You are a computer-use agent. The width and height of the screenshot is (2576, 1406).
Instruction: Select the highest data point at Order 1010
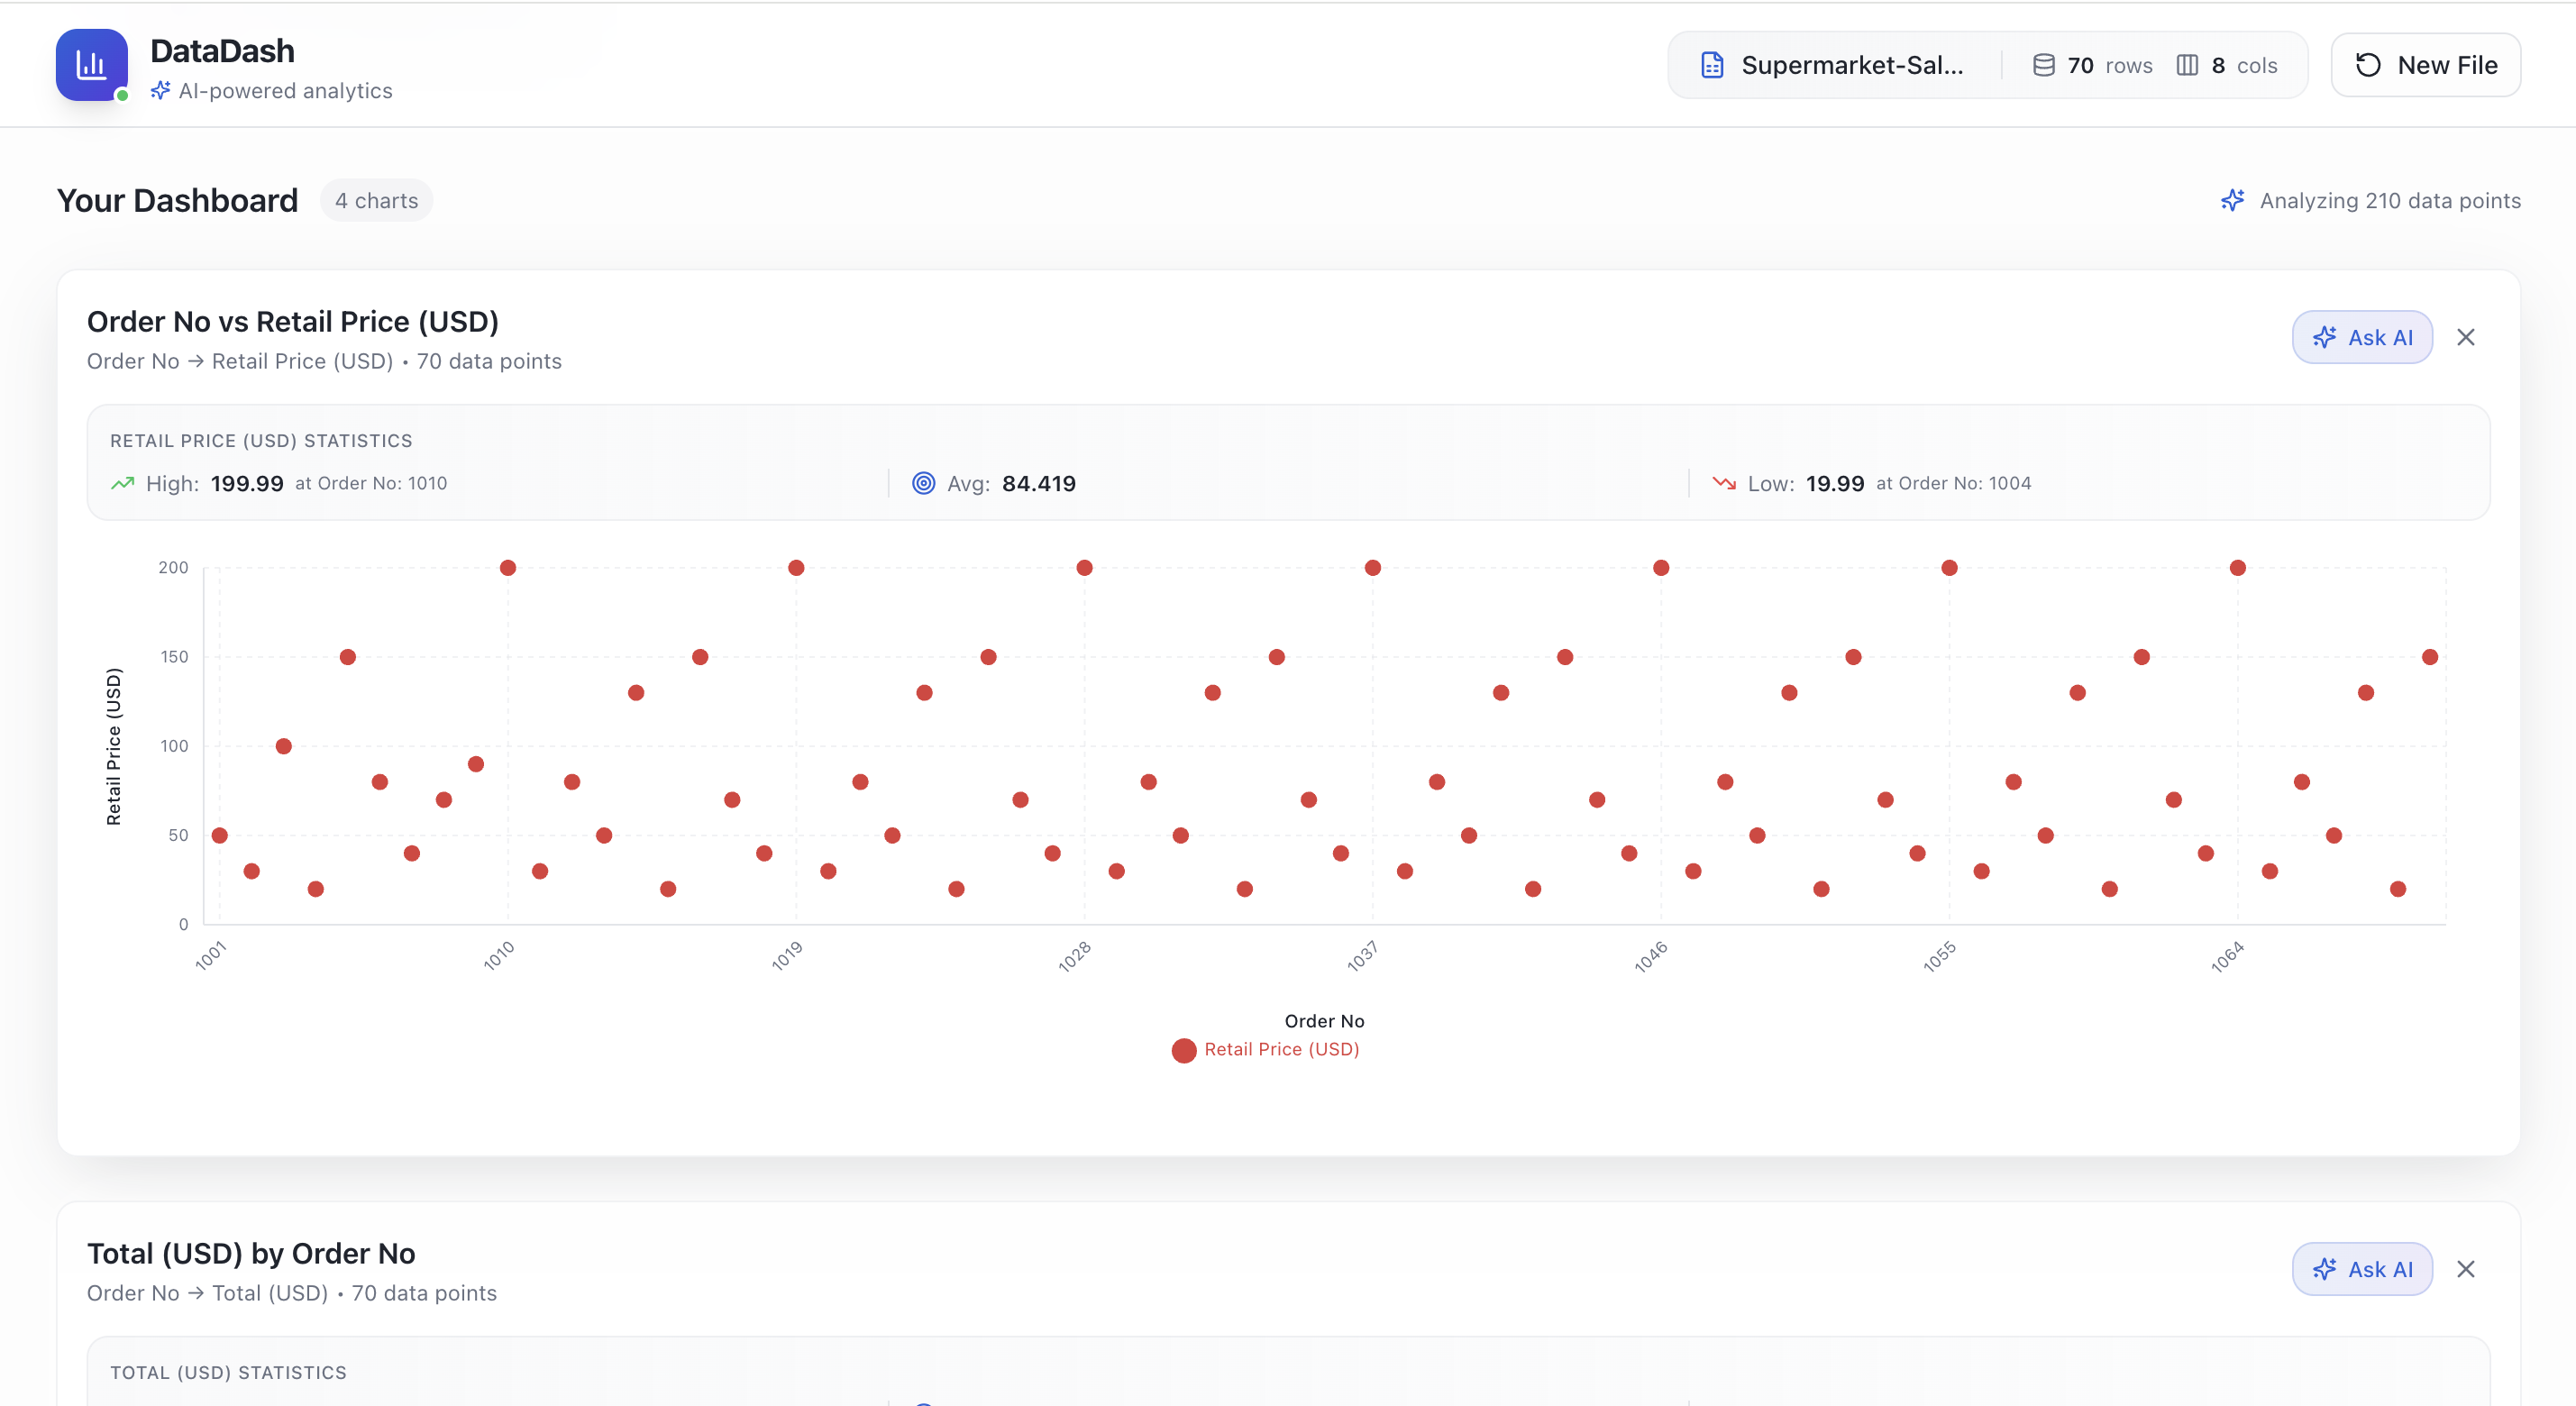click(507, 567)
